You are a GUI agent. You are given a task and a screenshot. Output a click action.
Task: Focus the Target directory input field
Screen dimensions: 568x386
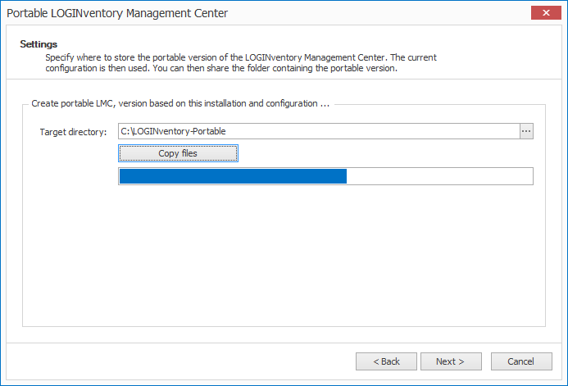[x=319, y=131]
